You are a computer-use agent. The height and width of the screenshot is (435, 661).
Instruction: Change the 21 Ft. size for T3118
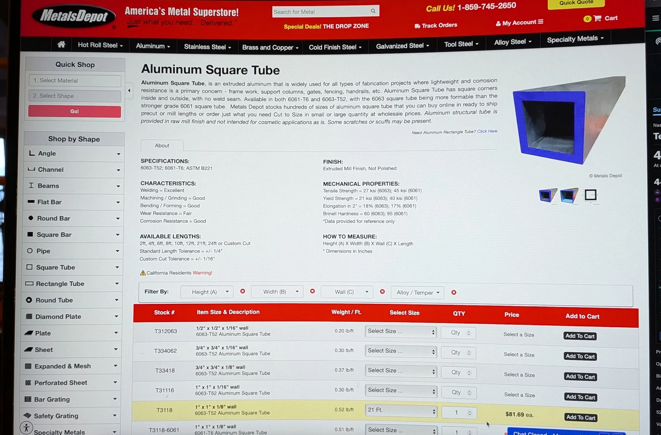click(x=401, y=410)
